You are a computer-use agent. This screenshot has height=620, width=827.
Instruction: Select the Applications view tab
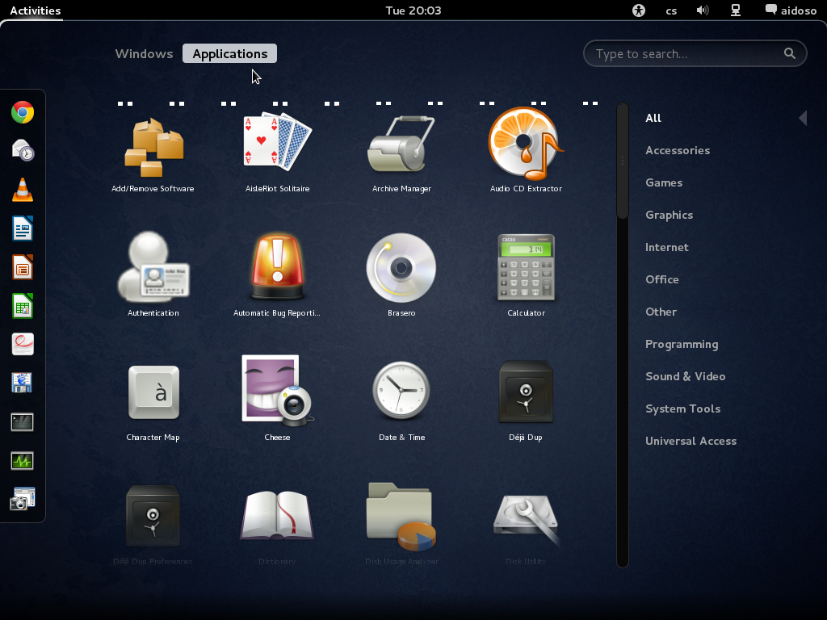(x=230, y=54)
